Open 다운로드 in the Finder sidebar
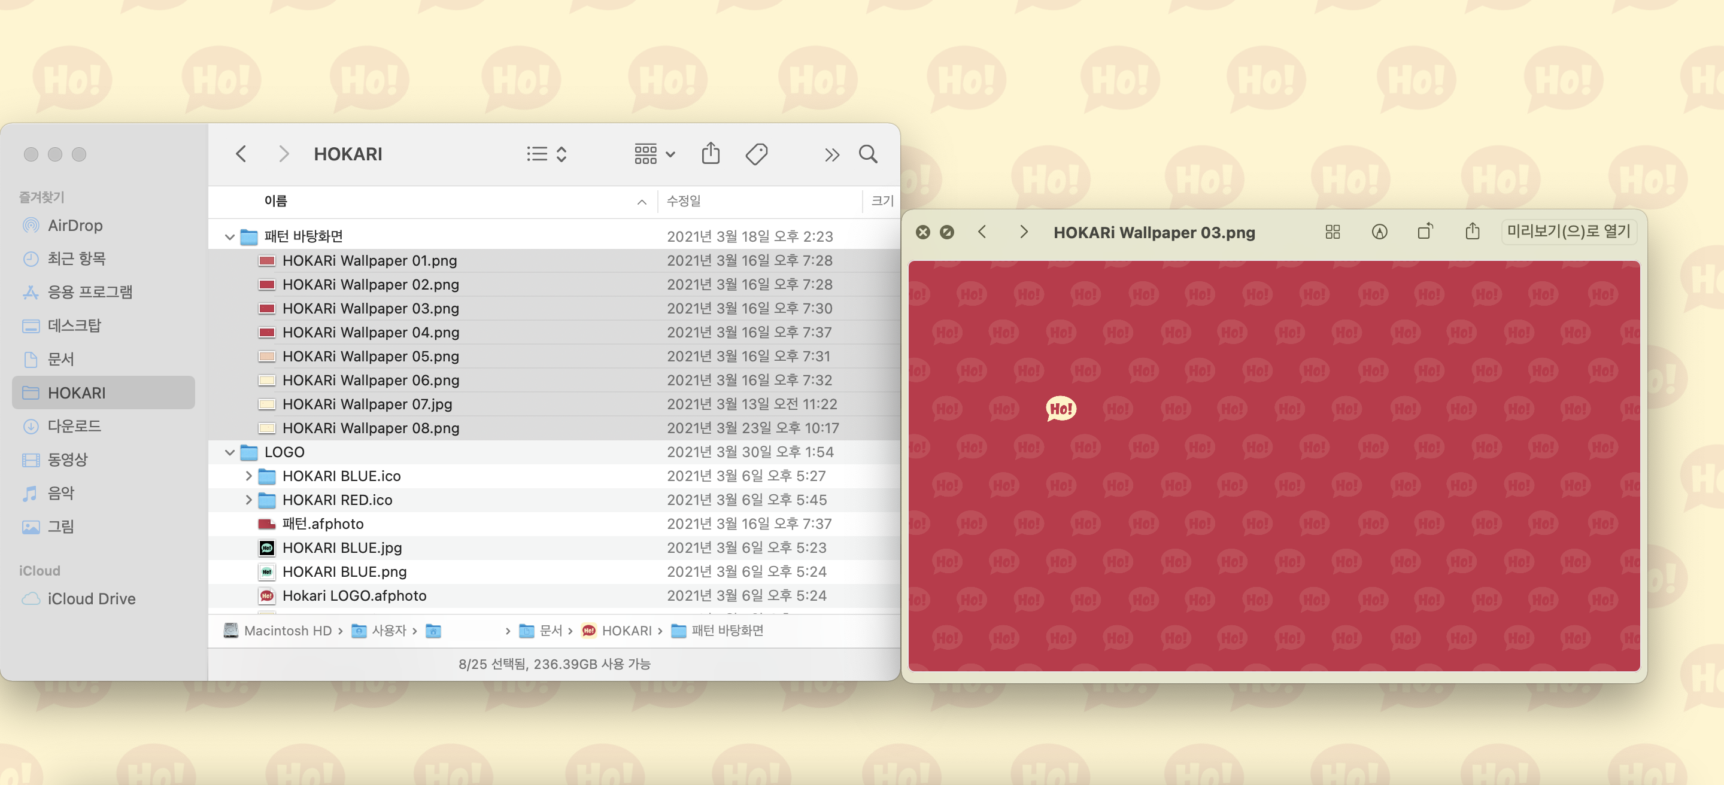 pyautogui.click(x=74, y=426)
